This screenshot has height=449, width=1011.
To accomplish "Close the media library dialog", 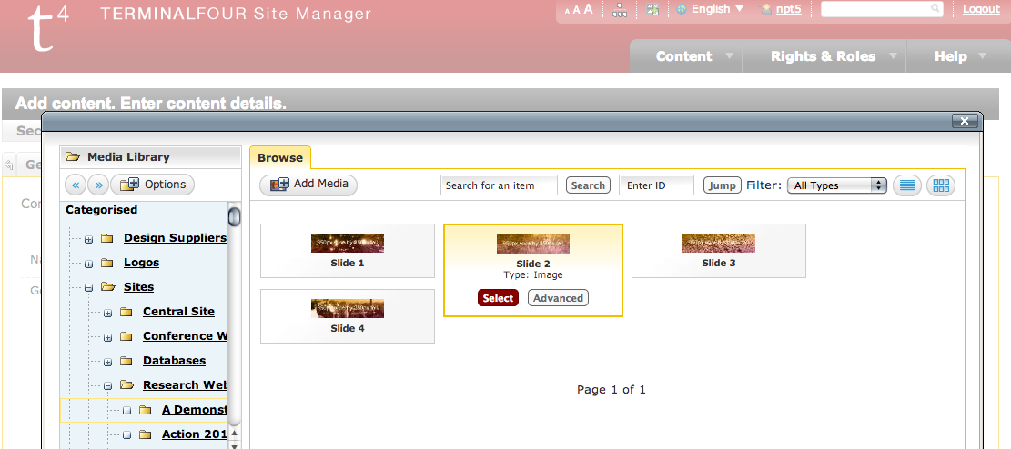I will pyautogui.click(x=963, y=121).
